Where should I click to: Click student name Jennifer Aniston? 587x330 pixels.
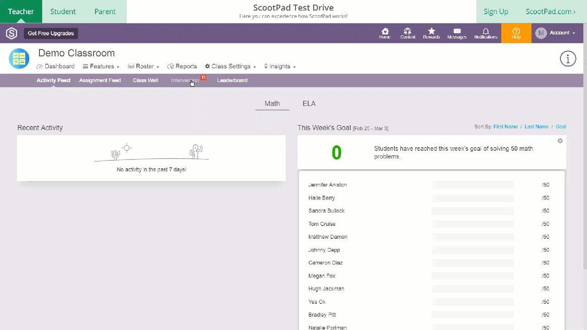327,185
